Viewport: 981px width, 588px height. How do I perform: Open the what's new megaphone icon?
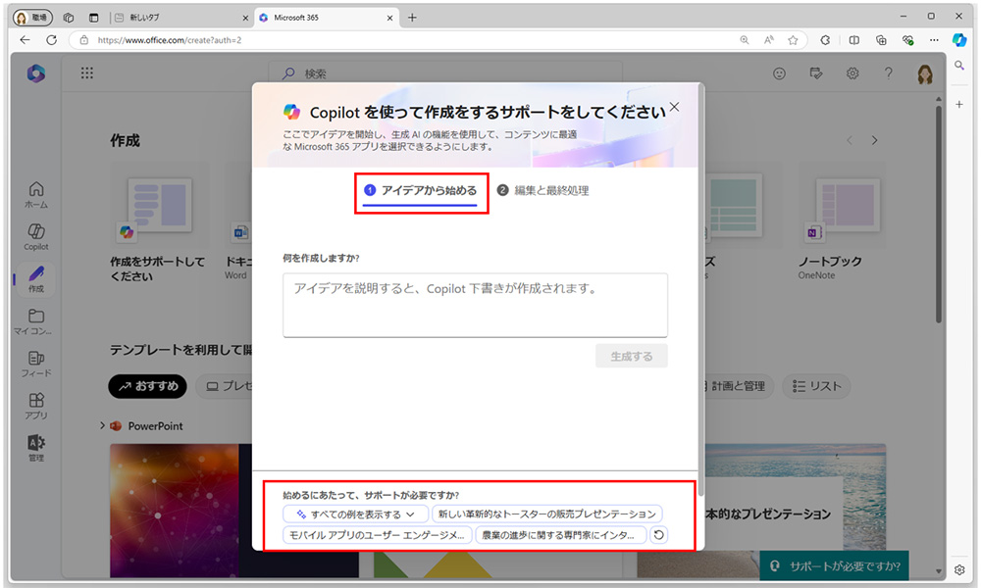[x=816, y=73]
